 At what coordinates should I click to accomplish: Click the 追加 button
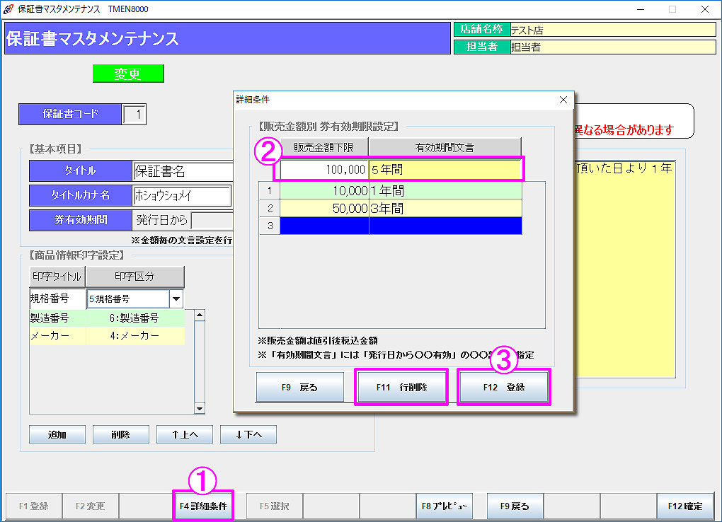[x=57, y=434]
